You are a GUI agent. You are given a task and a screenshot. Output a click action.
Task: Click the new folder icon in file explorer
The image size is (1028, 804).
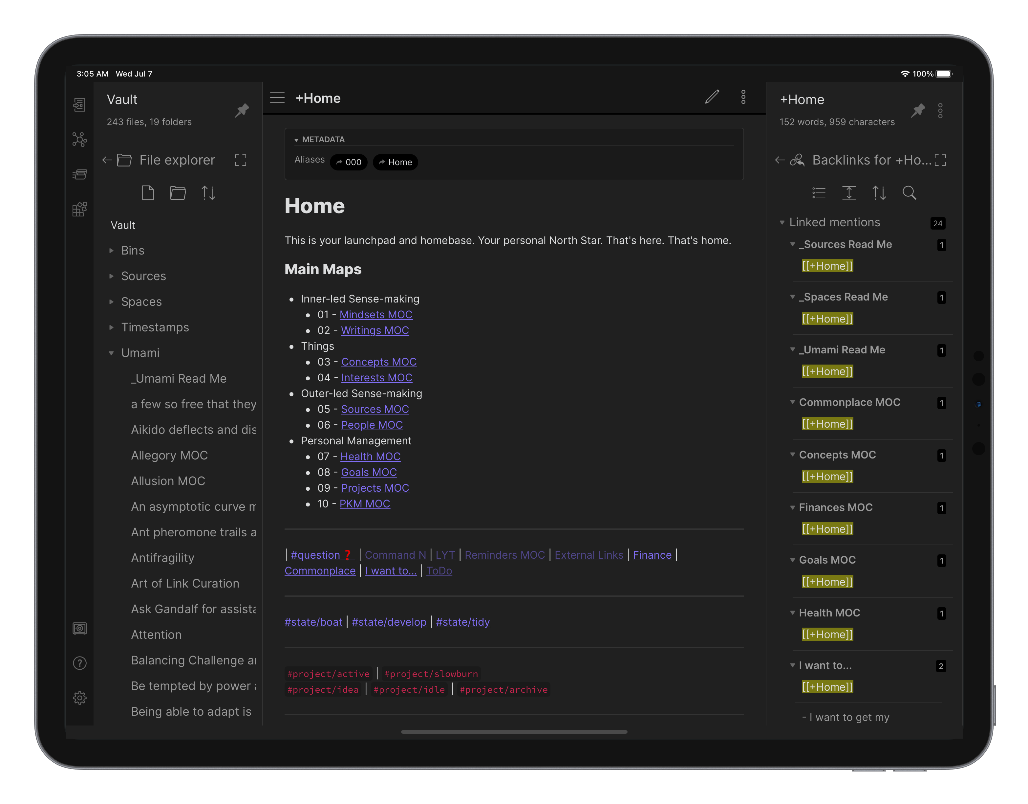coord(178,193)
